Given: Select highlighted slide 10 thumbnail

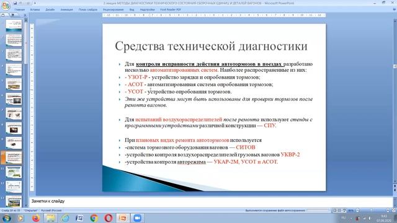Looking at the screenshot, I should coord(14,158).
